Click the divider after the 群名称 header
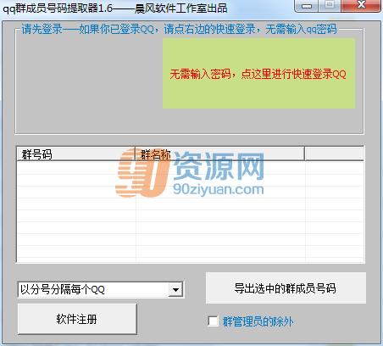Image resolution: width=383 pixels, height=346 pixels. (305, 154)
